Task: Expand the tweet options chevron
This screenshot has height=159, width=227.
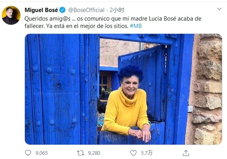Action: point(220,9)
